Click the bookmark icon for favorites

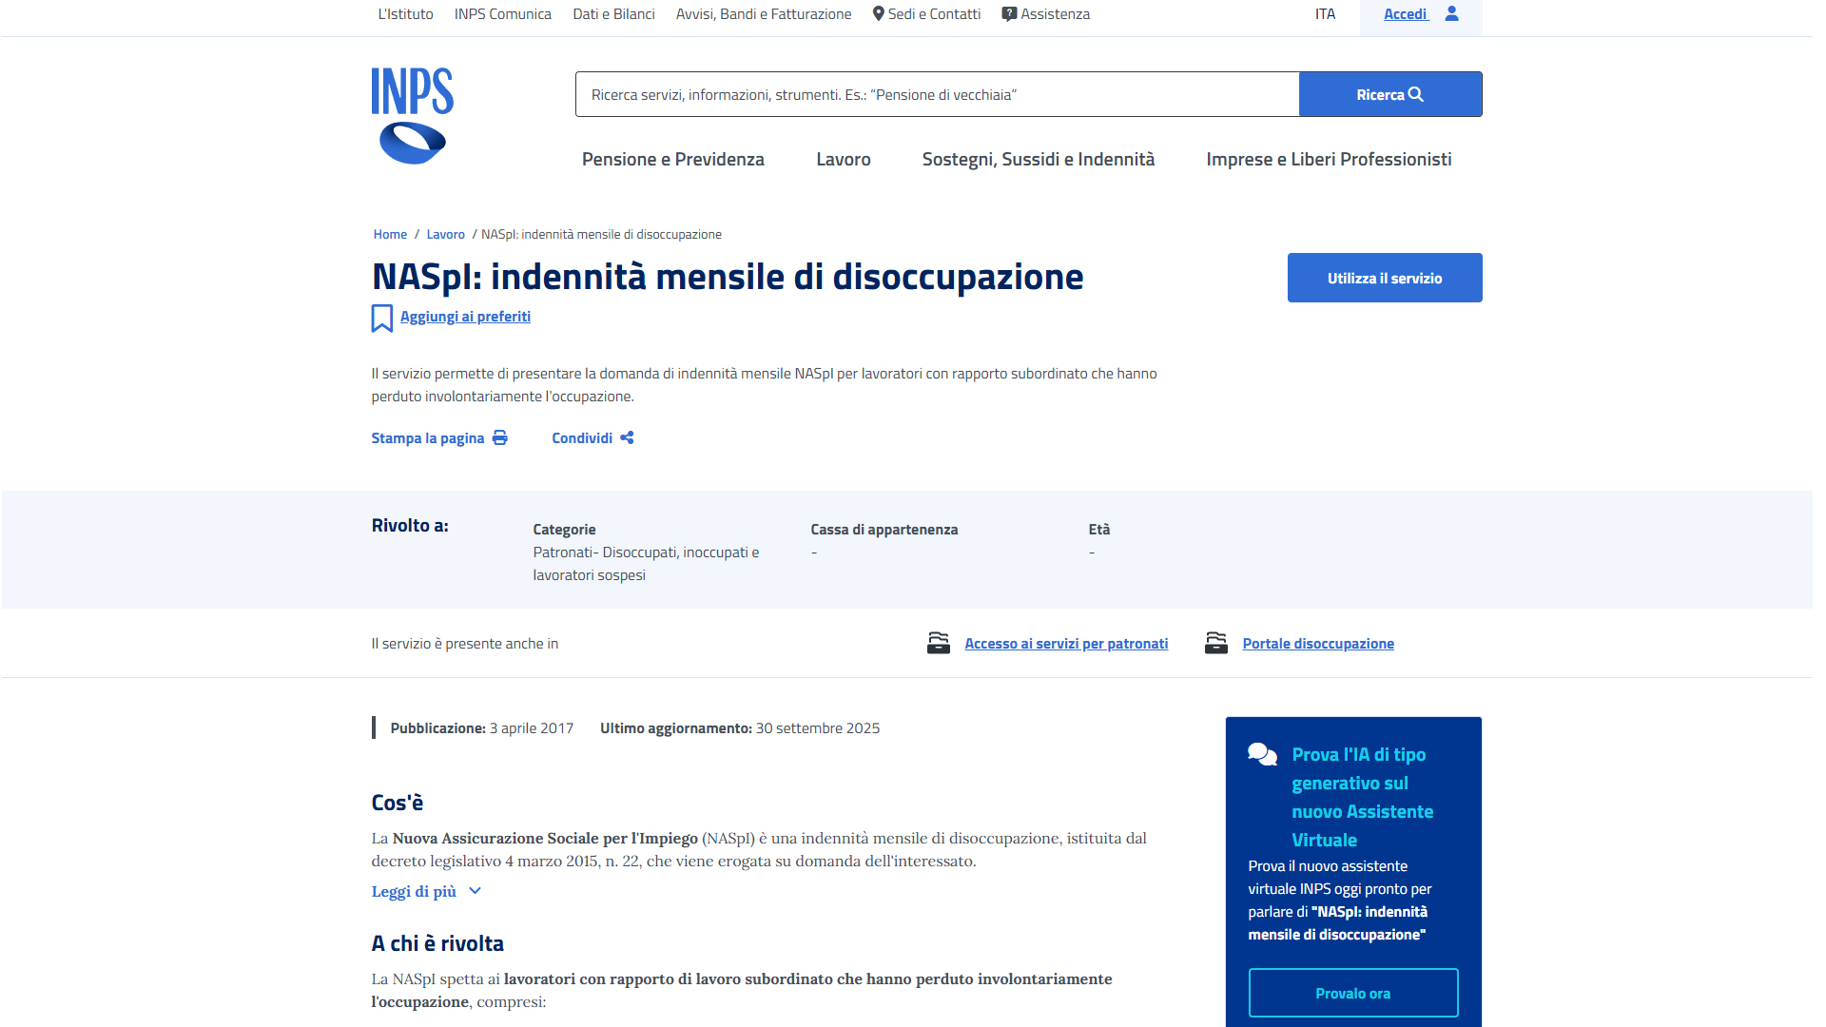pyautogui.click(x=381, y=319)
